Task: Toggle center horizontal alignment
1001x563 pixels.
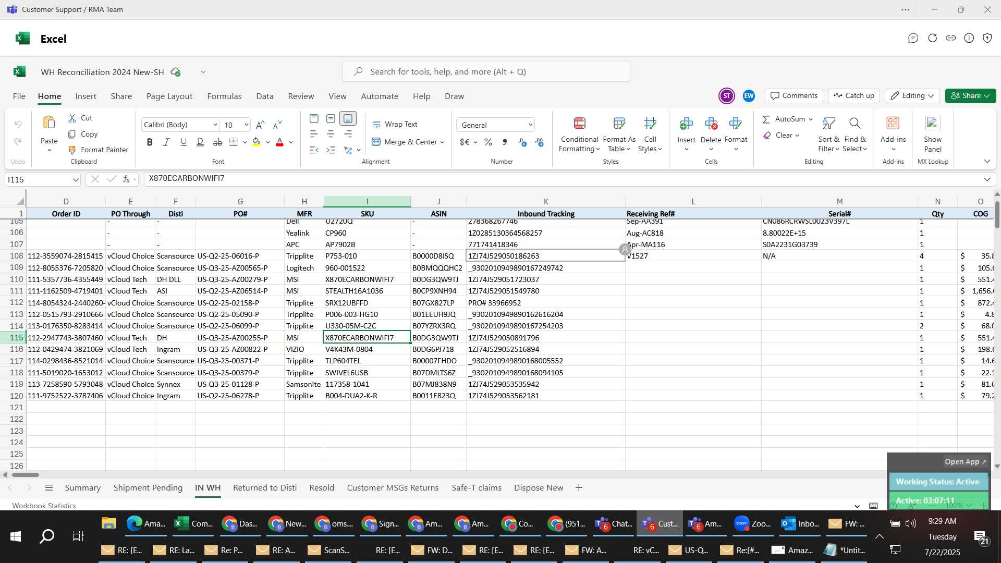Action: click(331, 134)
